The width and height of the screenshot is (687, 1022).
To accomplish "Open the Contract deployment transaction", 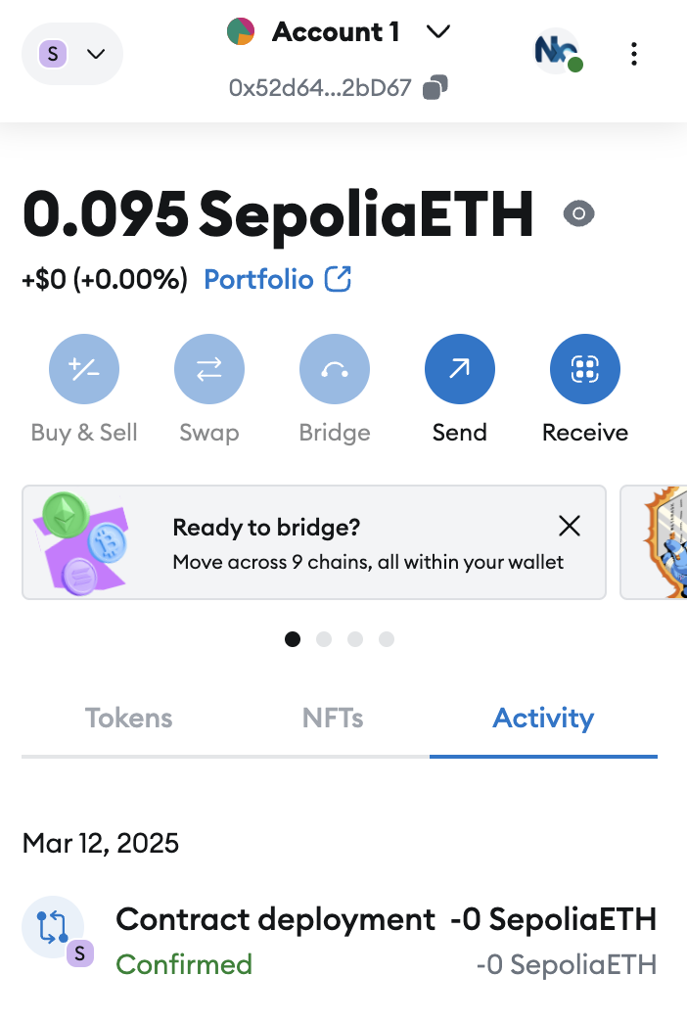I will point(339,941).
